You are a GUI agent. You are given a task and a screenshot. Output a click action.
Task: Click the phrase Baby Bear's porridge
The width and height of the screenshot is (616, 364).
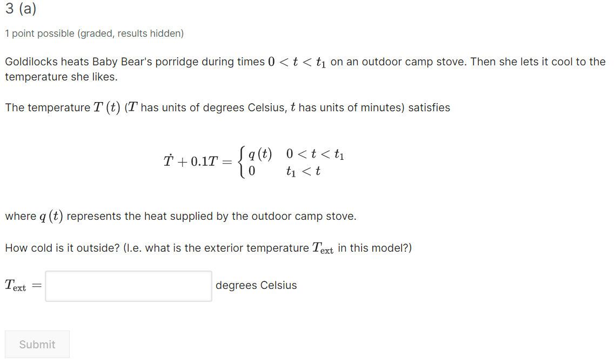(135, 62)
